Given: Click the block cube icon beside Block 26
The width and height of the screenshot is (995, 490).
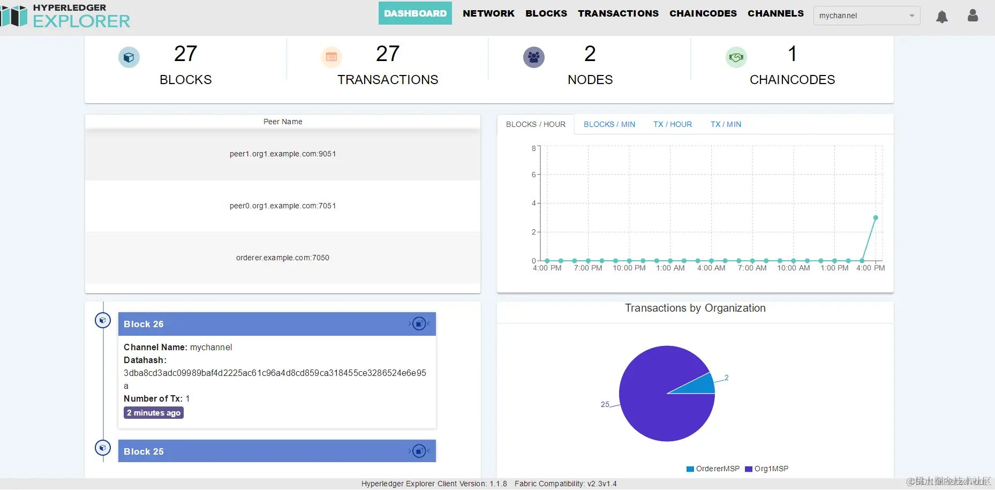Looking at the screenshot, I should click(x=102, y=320).
